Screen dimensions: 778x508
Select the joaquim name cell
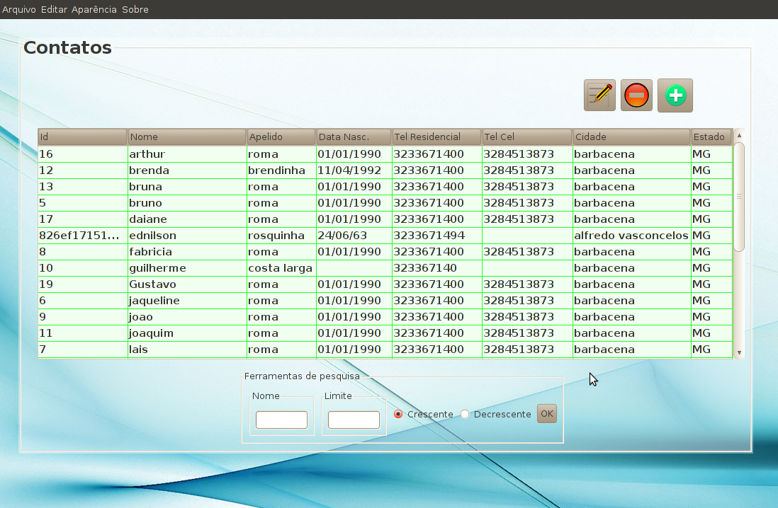187,333
